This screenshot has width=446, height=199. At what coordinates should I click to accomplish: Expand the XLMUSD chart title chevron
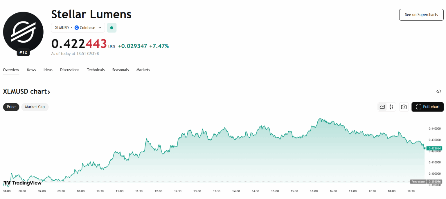[49, 92]
